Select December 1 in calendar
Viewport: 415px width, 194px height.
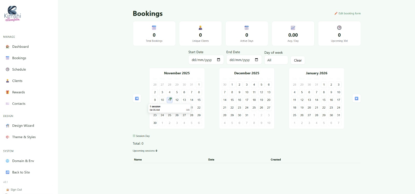[232, 85]
